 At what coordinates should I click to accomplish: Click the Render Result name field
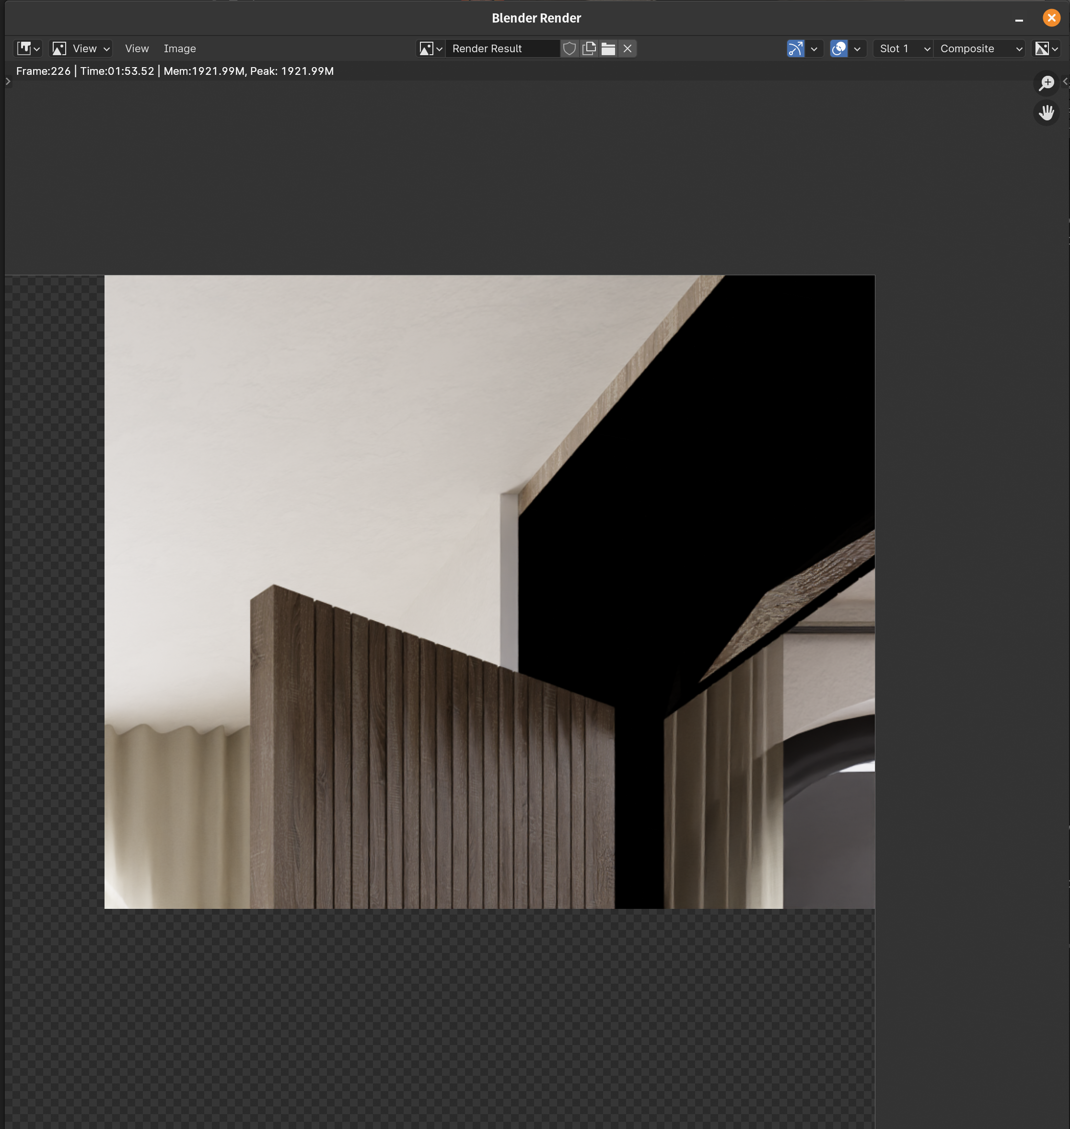point(502,48)
